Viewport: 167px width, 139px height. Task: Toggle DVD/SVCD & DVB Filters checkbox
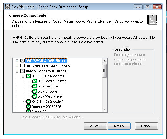[23, 61]
